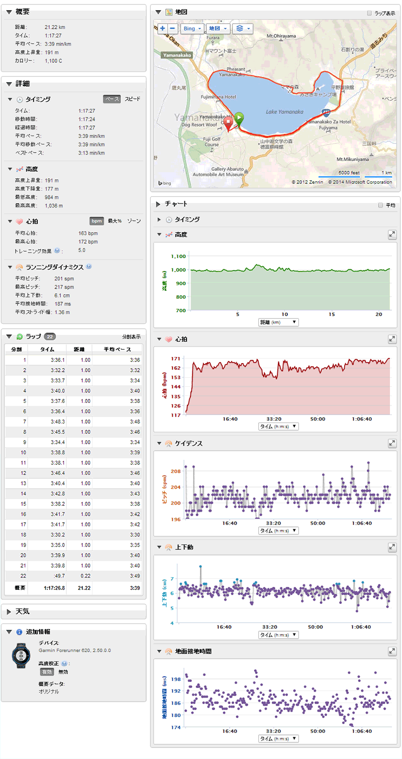Set elevation correction to 無効
This screenshot has width=402, height=759.
coord(63,672)
